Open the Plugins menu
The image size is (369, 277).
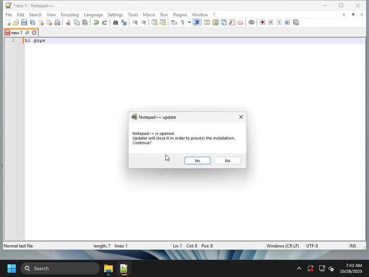point(180,14)
